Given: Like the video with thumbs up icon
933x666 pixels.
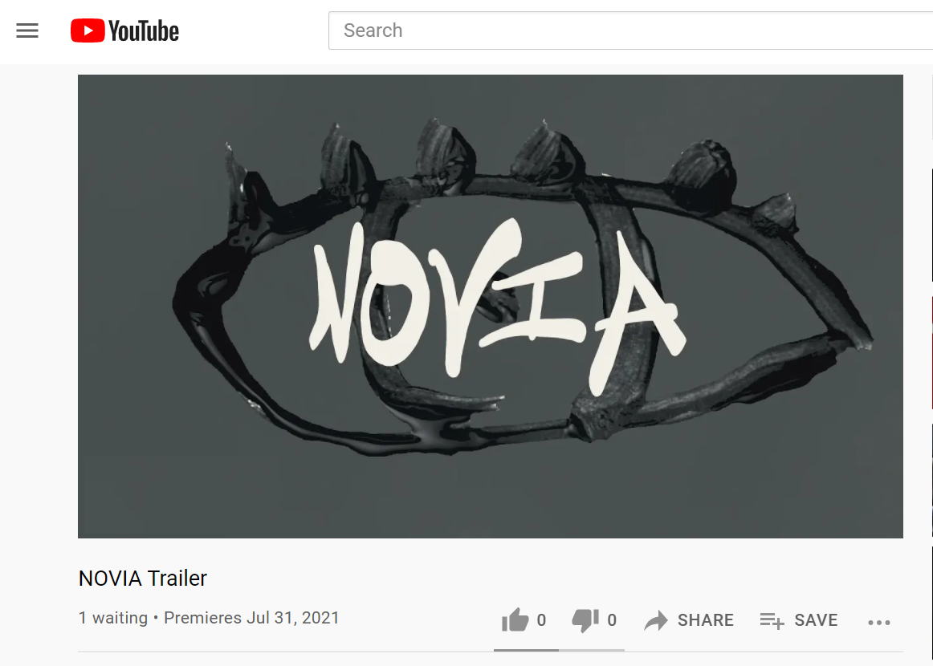Looking at the screenshot, I should pyautogui.click(x=515, y=620).
